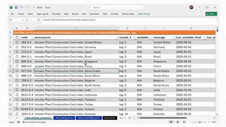Expand the Name Box dropdown
The width and height of the screenshot is (226, 127).
pos(23,20)
